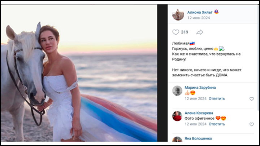Open Алена Косарева's avatar
The image size is (260, 146).
[x=177, y=116]
